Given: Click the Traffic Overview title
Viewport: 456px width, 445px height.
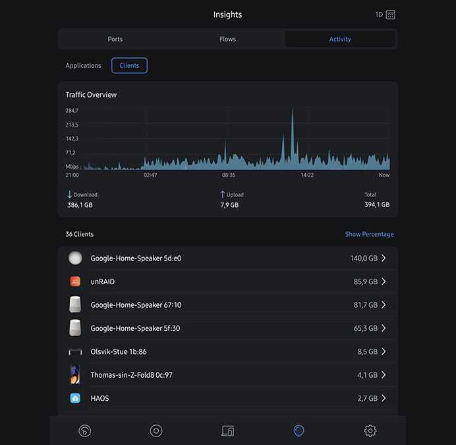Looking at the screenshot, I should 91,94.
